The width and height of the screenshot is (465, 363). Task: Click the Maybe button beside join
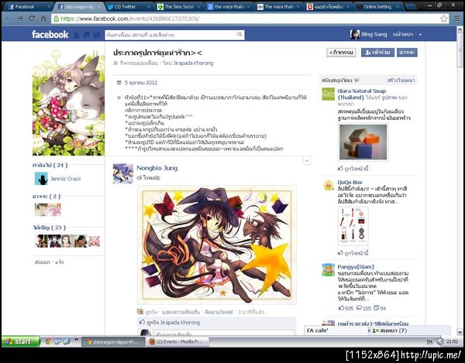tap(407, 53)
